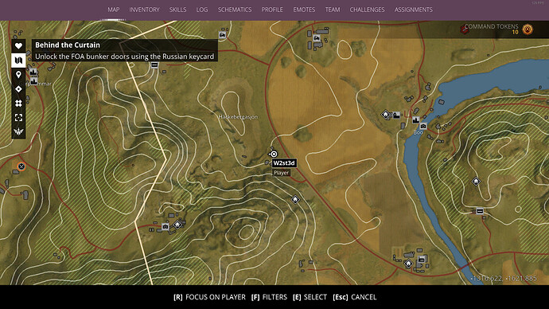Click the Behind the Curtain mission banner
The width and height of the screenshot is (549, 309).
tap(125, 50)
